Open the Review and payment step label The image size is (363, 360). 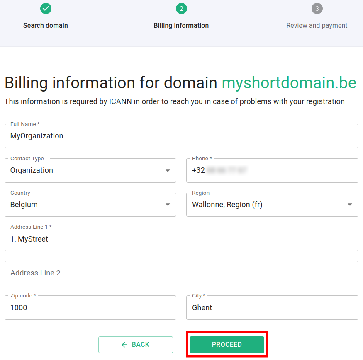(x=317, y=25)
